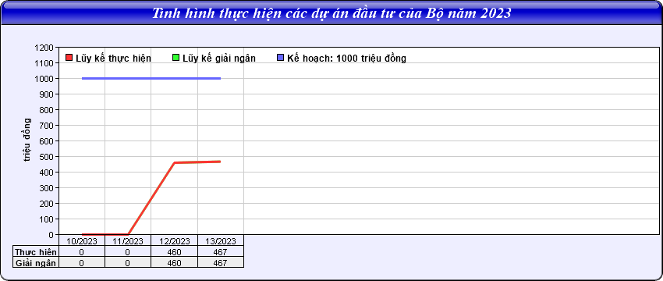Click the 1200 y-axis tick label
Screen dimensions: 663x281
[x=45, y=48]
